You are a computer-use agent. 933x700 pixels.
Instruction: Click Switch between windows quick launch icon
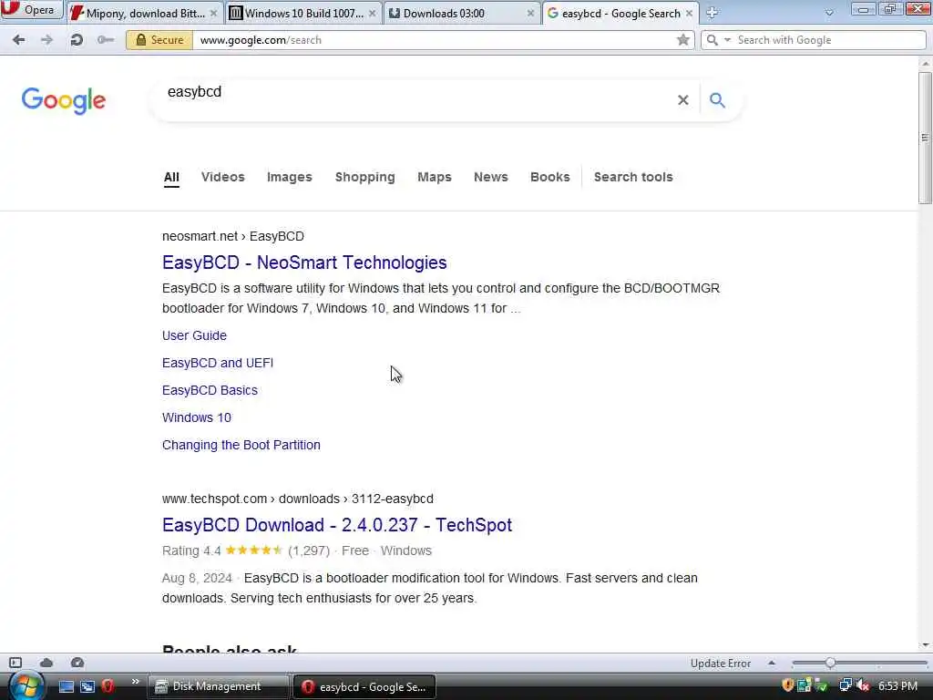coord(87,686)
